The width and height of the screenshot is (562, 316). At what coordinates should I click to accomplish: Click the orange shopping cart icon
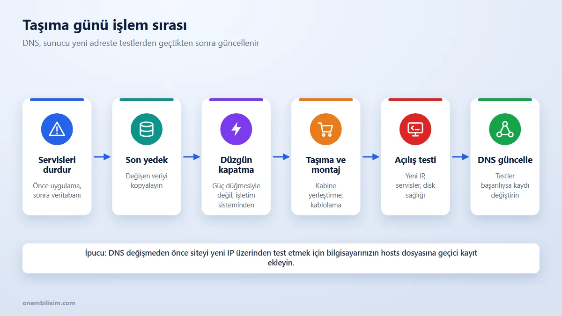pyautogui.click(x=326, y=129)
